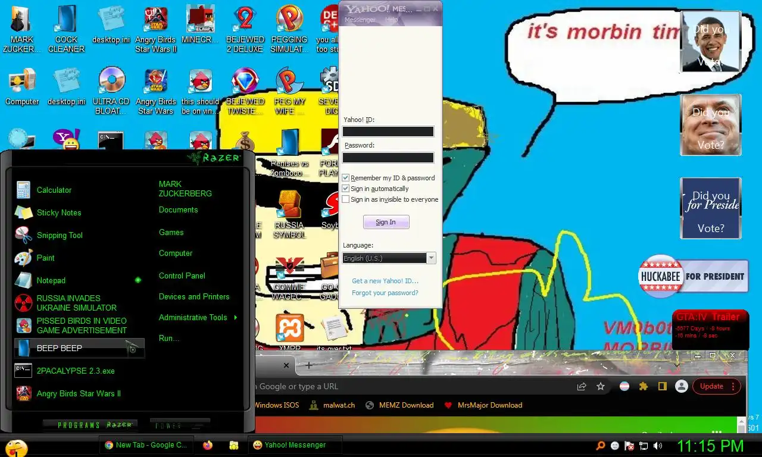This screenshot has width=762, height=457.
Task: Click the GTA:IV Trailer countdown gadget
Action: 710,328
